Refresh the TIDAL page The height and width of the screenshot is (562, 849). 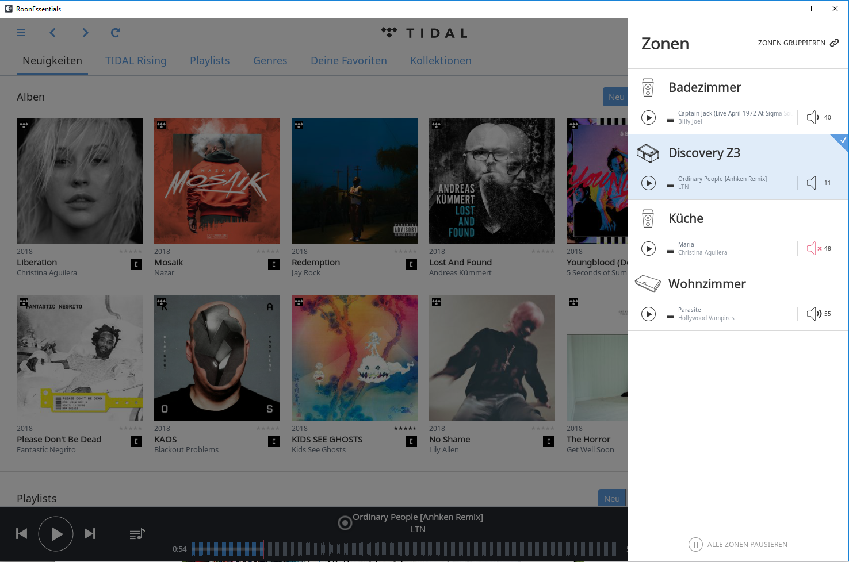tap(116, 33)
